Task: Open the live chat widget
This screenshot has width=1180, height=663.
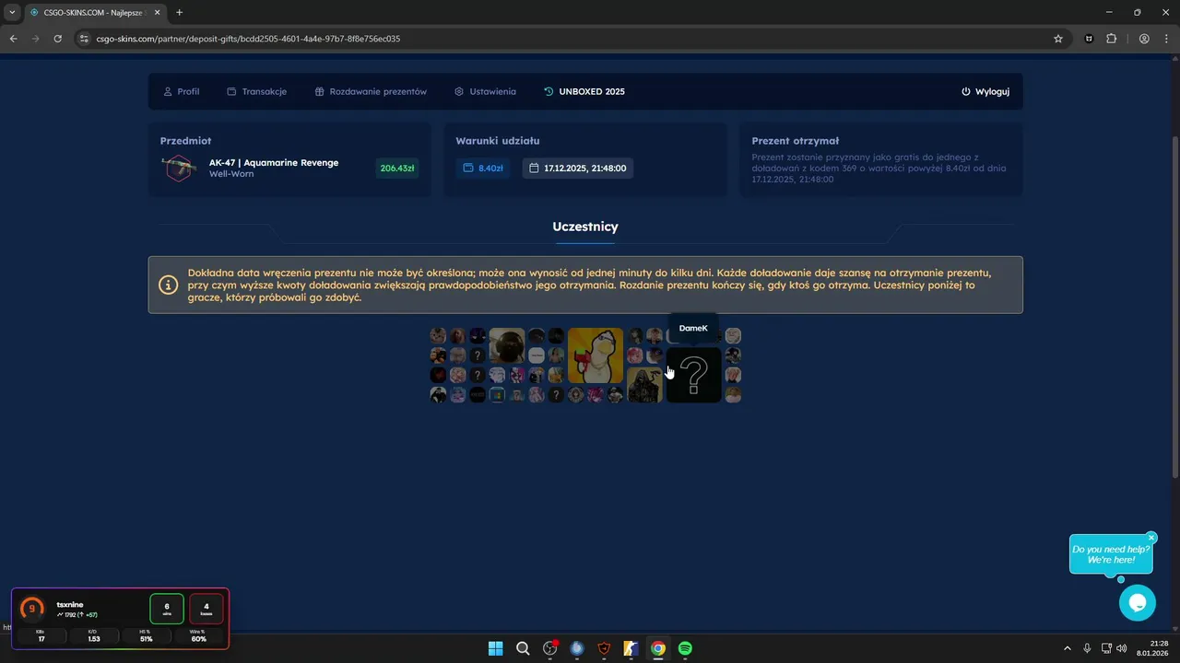Action: pos(1137,603)
